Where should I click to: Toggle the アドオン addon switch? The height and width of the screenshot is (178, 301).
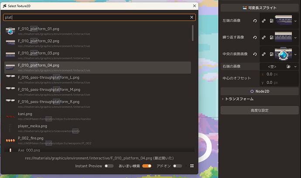[x=178, y=166]
